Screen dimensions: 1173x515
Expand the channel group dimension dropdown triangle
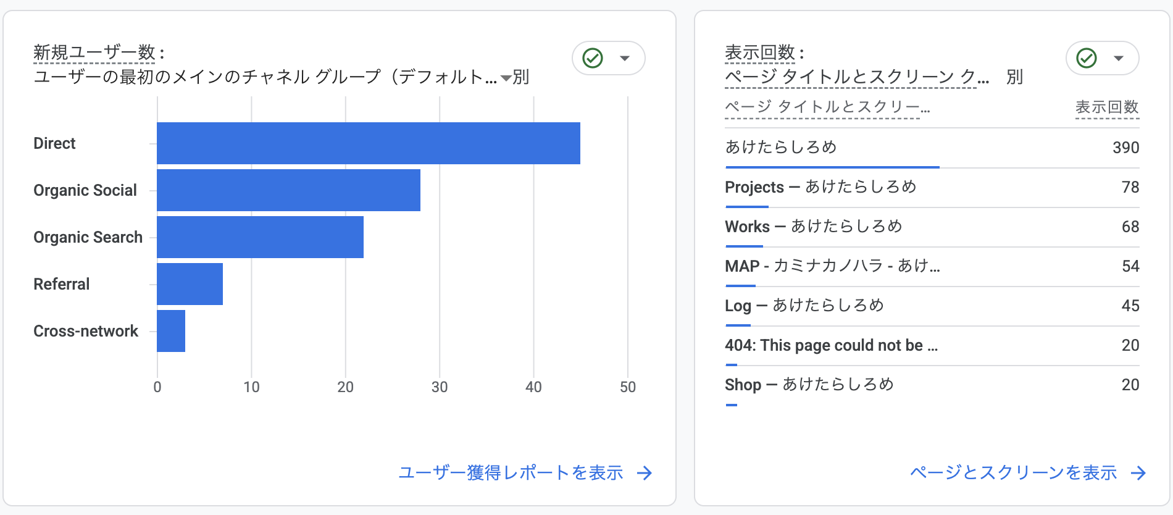point(506,78)
